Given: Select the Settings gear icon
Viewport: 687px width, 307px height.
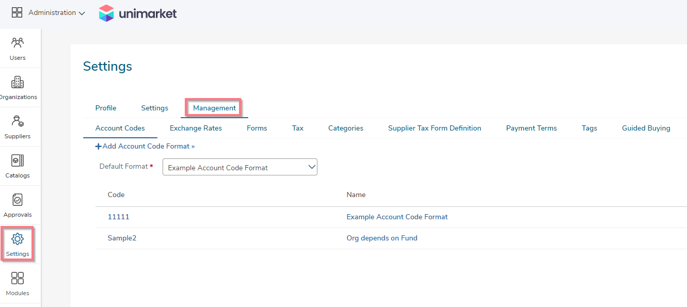Looking at the screenshot, I should tap(18, 239).
